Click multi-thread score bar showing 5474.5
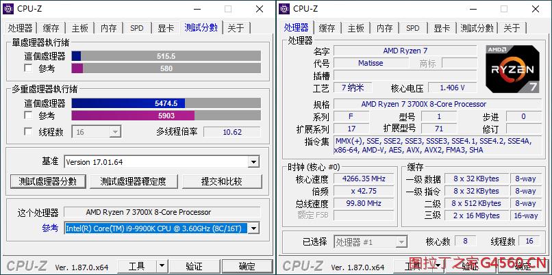Viewport: 552px width, 275px height. [166, 103]
